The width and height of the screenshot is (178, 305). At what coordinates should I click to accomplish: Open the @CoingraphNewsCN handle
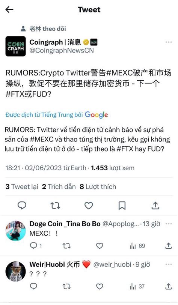point(62,51)
